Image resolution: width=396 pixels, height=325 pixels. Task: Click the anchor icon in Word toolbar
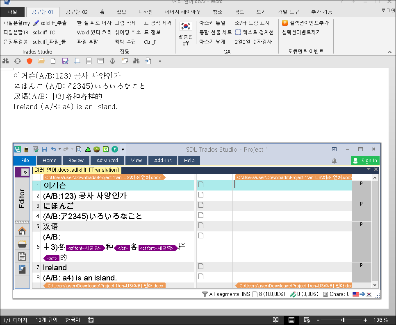coord(112,61)
